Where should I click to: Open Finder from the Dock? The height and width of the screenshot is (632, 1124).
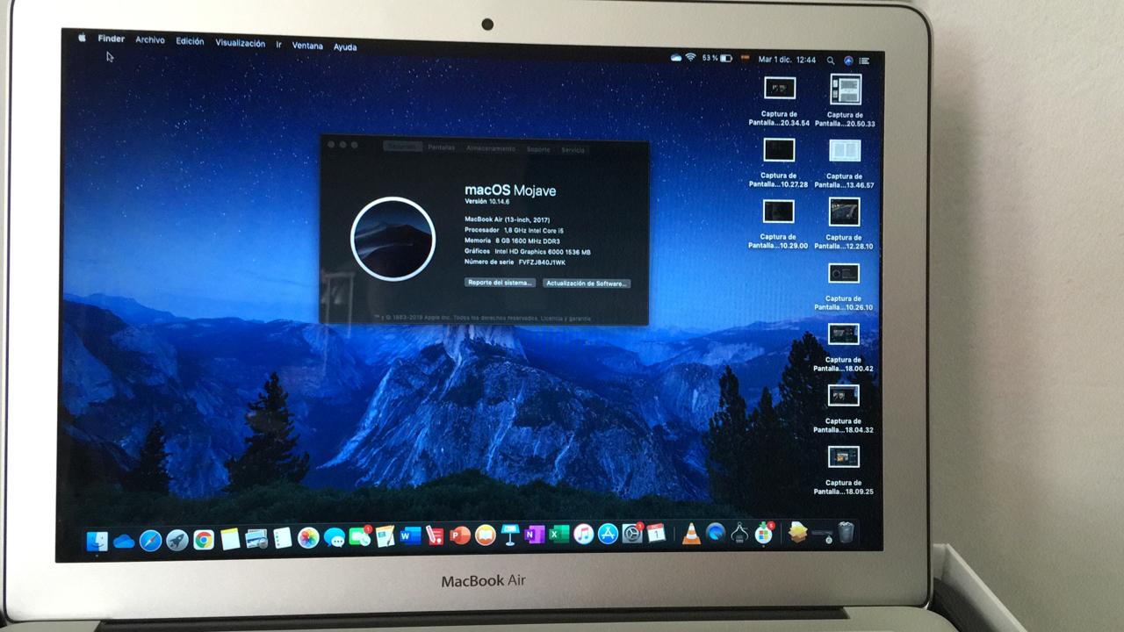[x=97, y=541]
